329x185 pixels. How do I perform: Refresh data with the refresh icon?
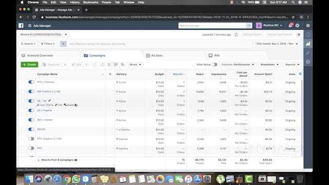(236, 34)
